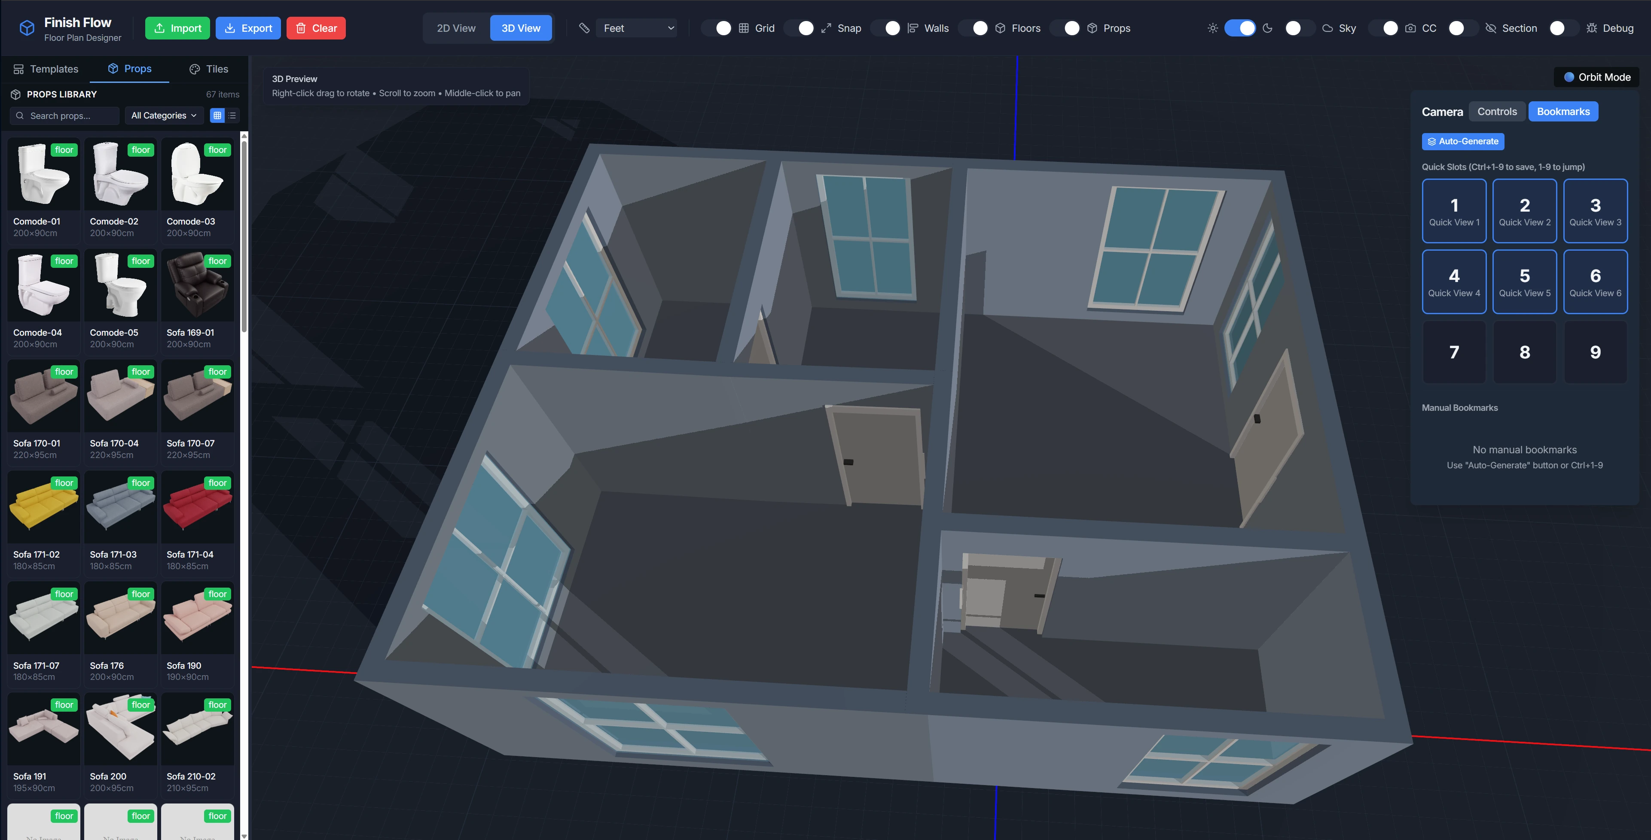Toggle the Walls visibility switch
The image size is (1651, 840).
pyautogui.click(x=886, y=28)
